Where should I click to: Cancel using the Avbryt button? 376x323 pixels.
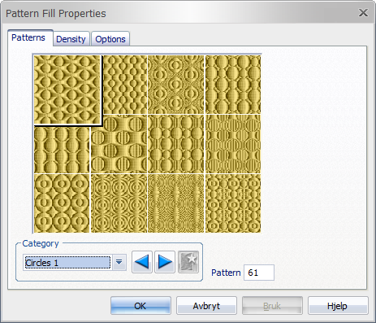[206, 306]
